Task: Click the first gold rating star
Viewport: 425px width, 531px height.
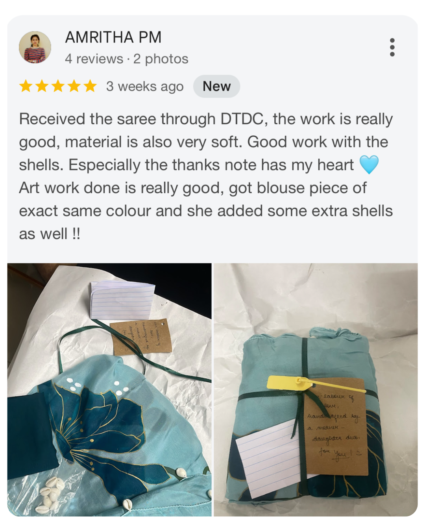Action: tap(26, 86)
